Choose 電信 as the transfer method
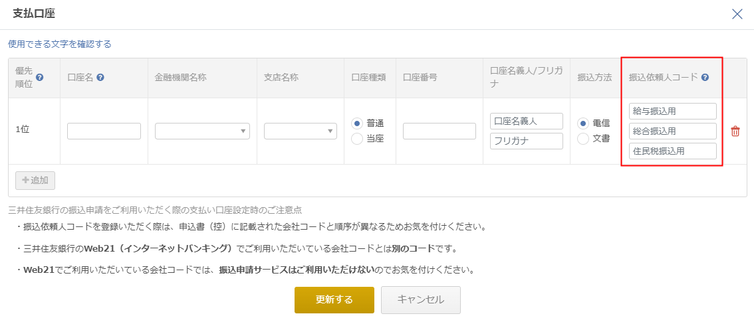Image resolution: width=754 pixels, height=322 pixels. coord(582,123)
